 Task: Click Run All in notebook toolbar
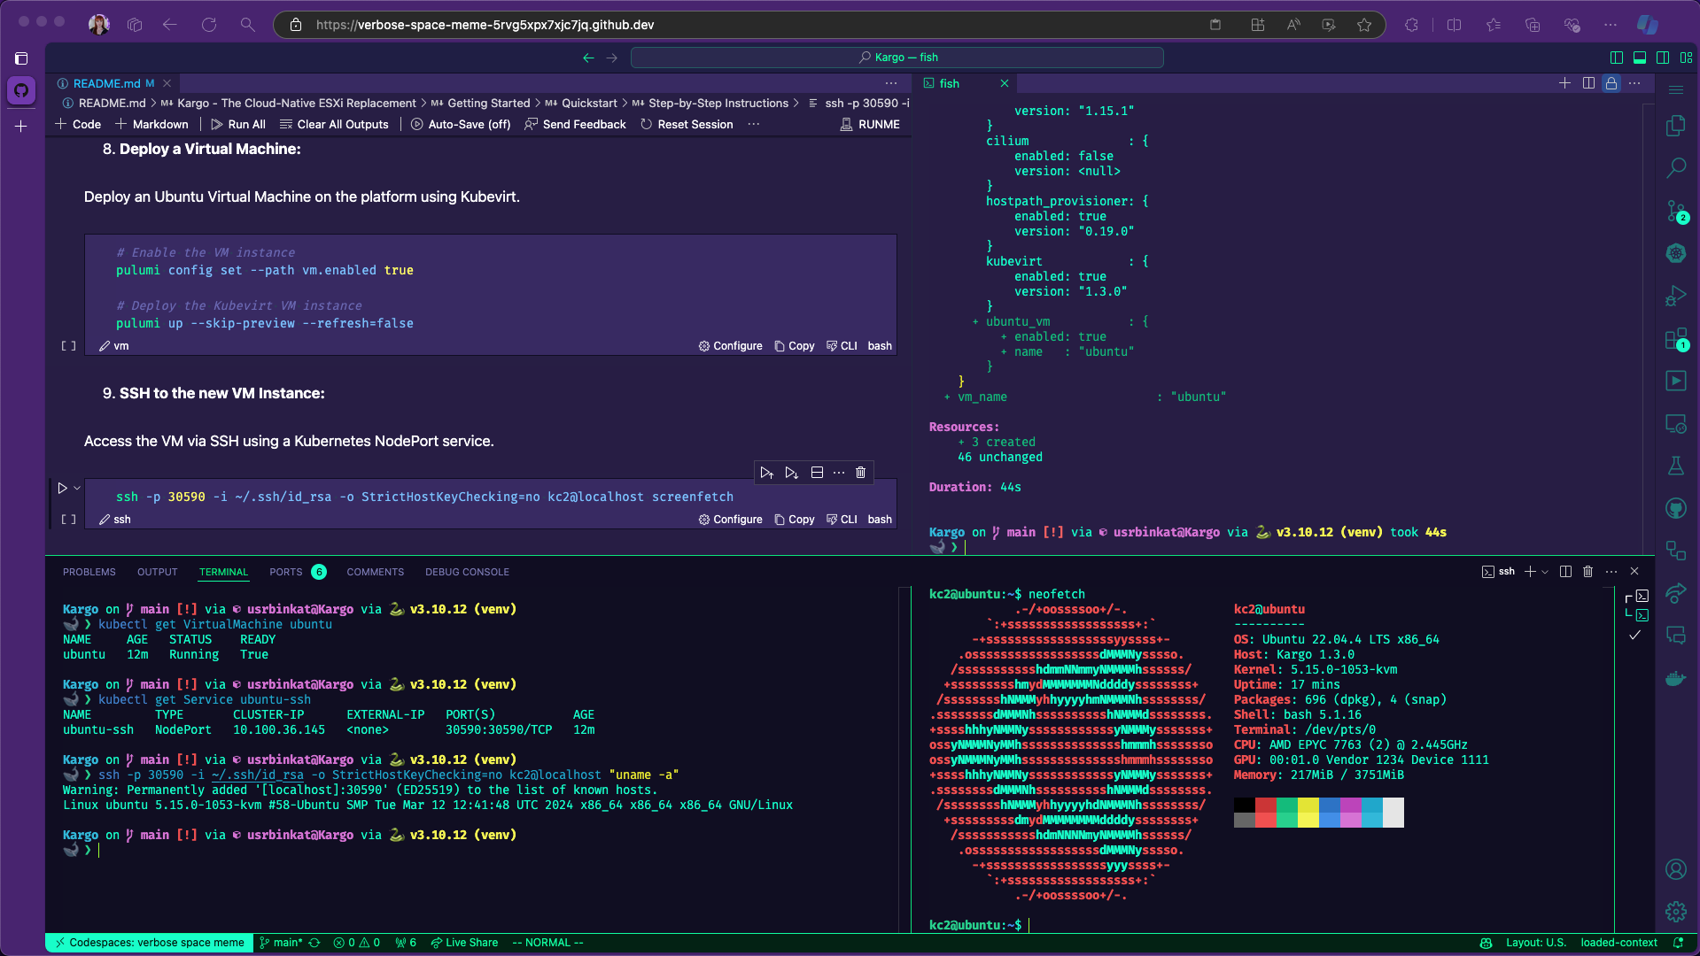[238, 125]
